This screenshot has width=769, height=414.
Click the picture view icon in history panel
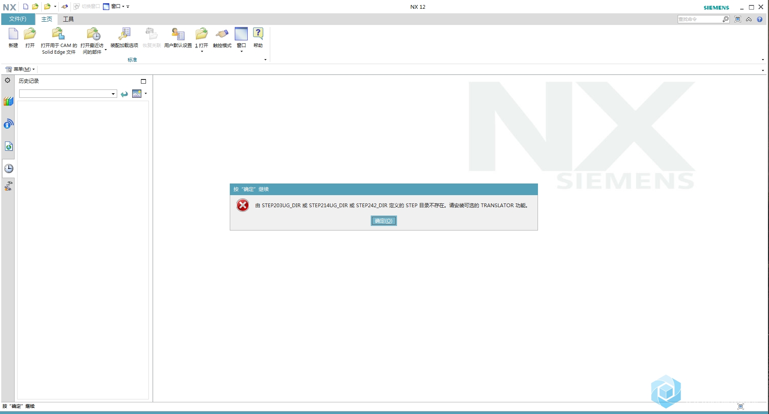pos(137,94)
